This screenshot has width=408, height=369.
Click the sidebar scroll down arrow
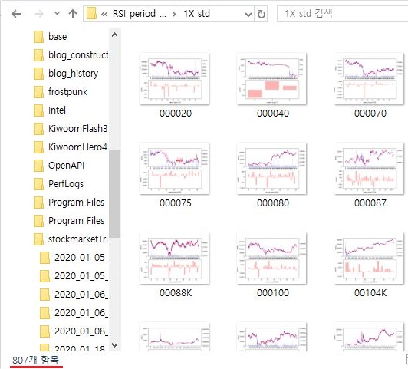(114, 345)
